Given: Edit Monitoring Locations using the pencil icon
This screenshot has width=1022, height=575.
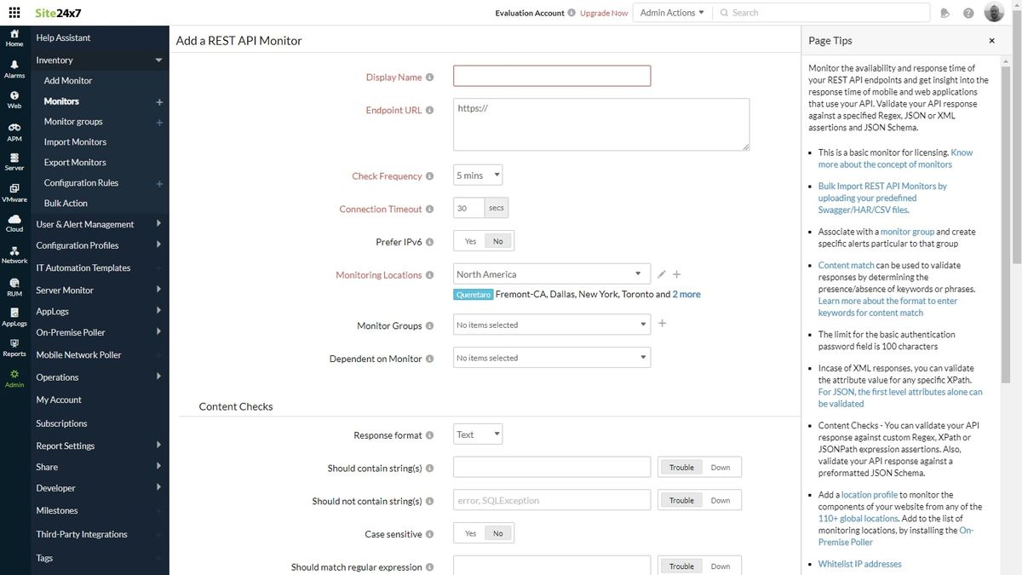Looking at the screenshot, I should (662, 274).
